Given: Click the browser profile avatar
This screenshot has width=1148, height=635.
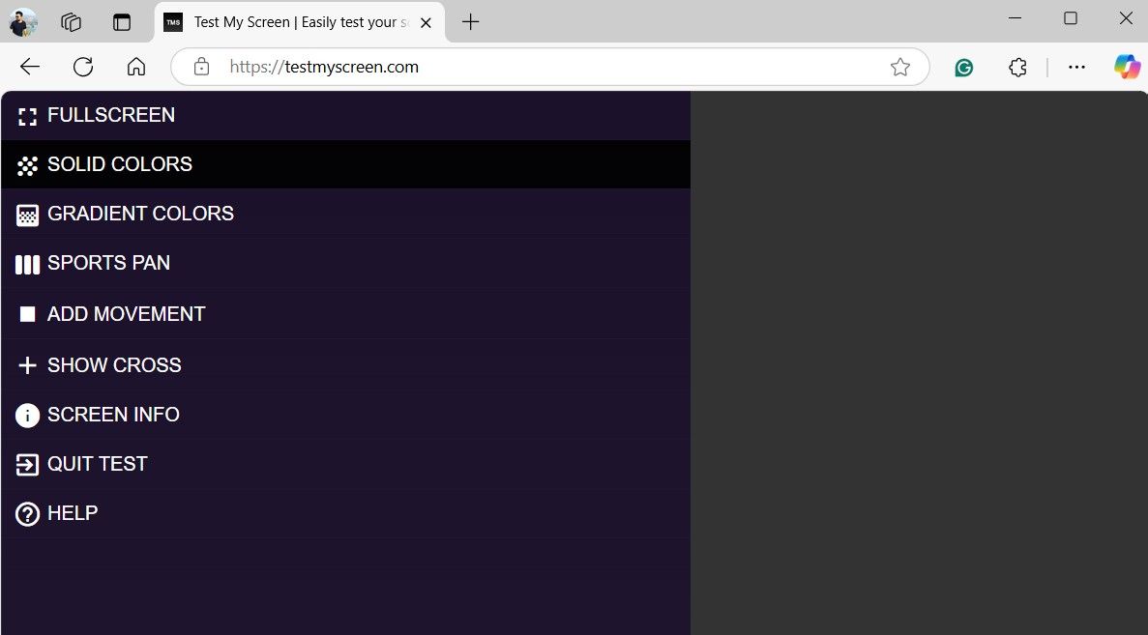Looking at the screenshot, I should pyautogui.click(x=23, y=22).
